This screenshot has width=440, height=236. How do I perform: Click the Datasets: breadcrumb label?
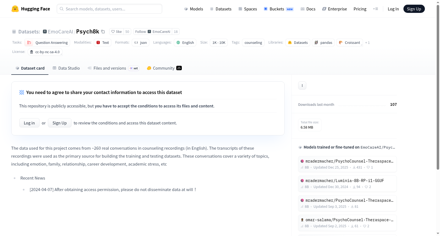pyautogui.click(x=29, y=32)
